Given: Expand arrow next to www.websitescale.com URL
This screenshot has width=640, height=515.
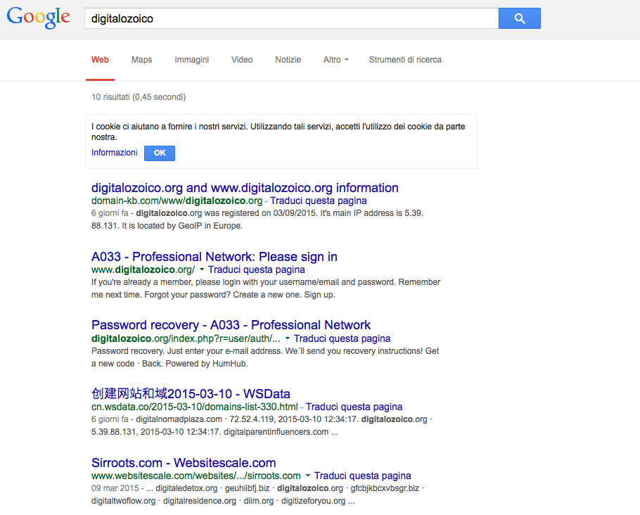Looking at the screenshot, I should (308, 476).
